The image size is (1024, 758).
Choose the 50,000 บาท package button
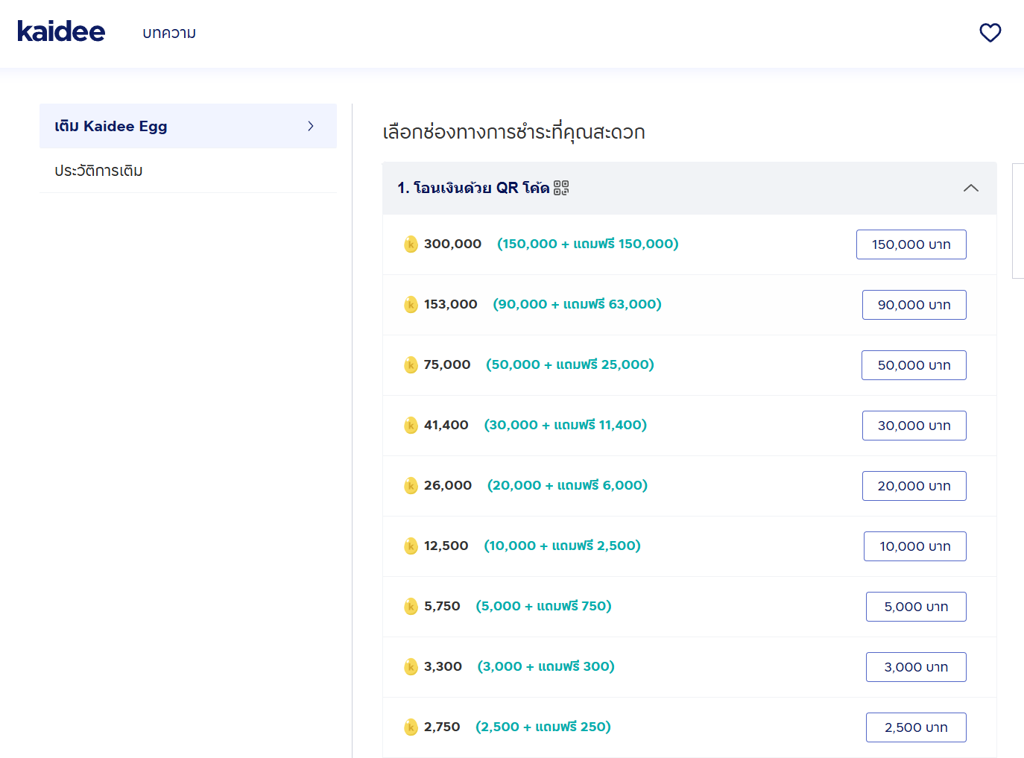[914, 365]
